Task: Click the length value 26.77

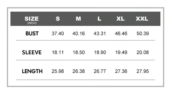Action: coord(100,71)
